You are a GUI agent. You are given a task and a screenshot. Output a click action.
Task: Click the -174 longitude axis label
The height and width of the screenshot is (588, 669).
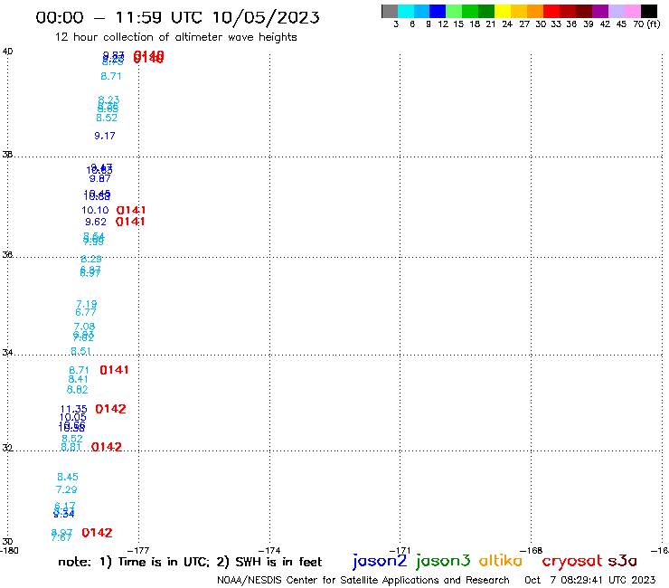pos(269,550)
